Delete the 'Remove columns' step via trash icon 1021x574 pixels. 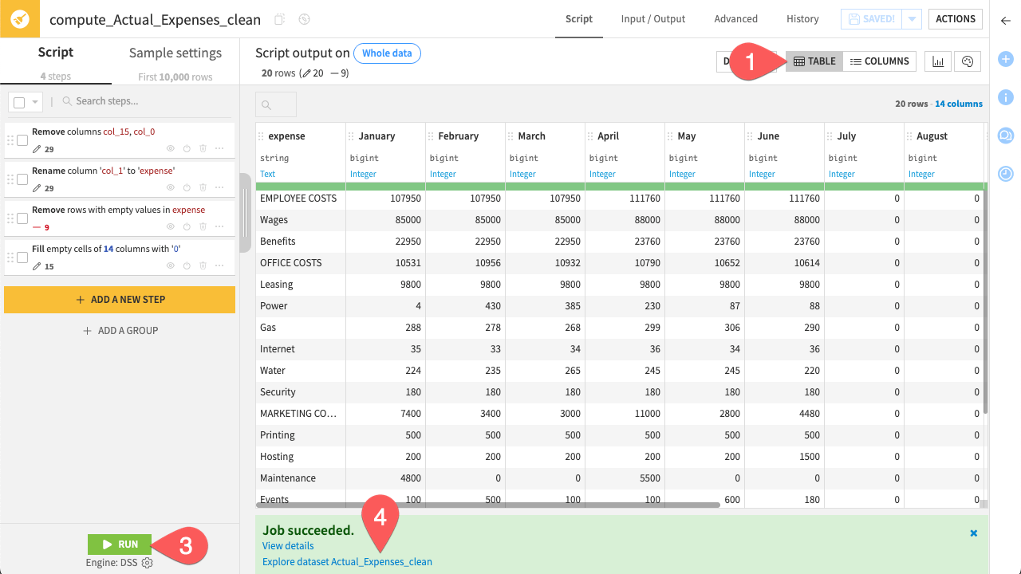tap(203, 147)
